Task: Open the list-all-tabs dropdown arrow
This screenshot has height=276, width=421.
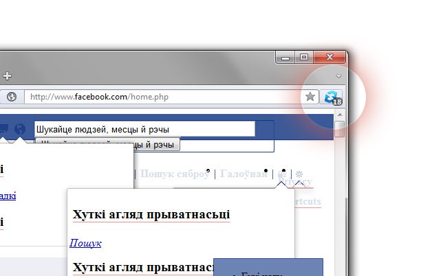Action: (x=338, y=76)
